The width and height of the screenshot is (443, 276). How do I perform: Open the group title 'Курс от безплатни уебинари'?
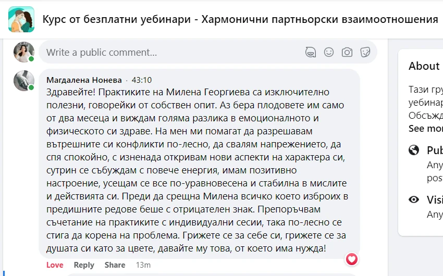click(240, 19)
